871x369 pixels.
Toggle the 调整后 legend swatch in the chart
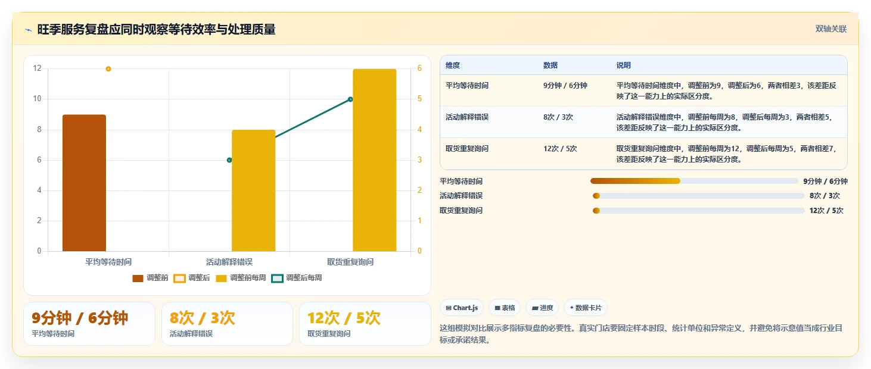click(x=179, y=278)
